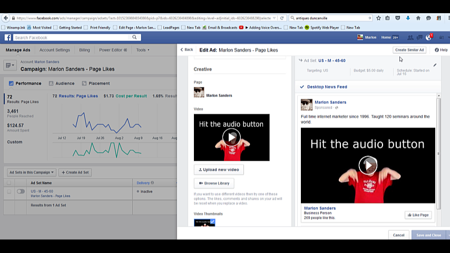Viewport: 450px width, 253px height.
Task: Click the Facebook logo icon
Action: [x=8, y=37]
